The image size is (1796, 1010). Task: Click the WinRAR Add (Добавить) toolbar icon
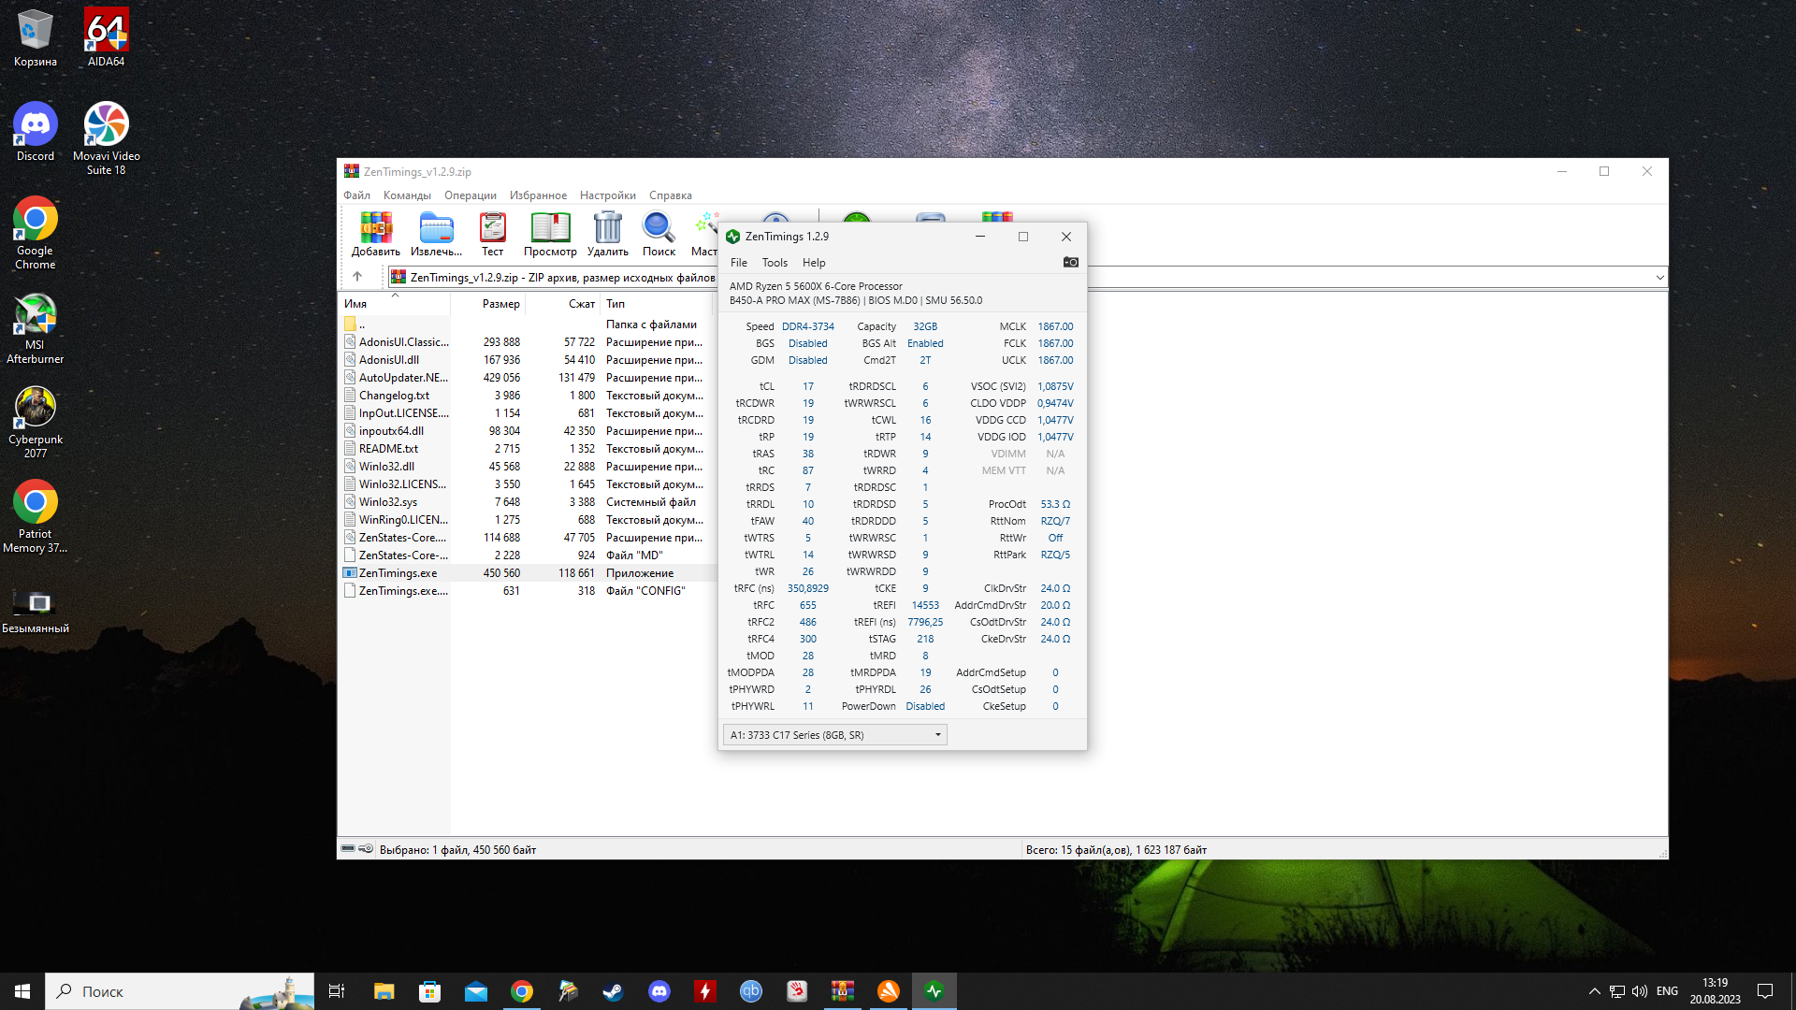(x=376, y=228)
